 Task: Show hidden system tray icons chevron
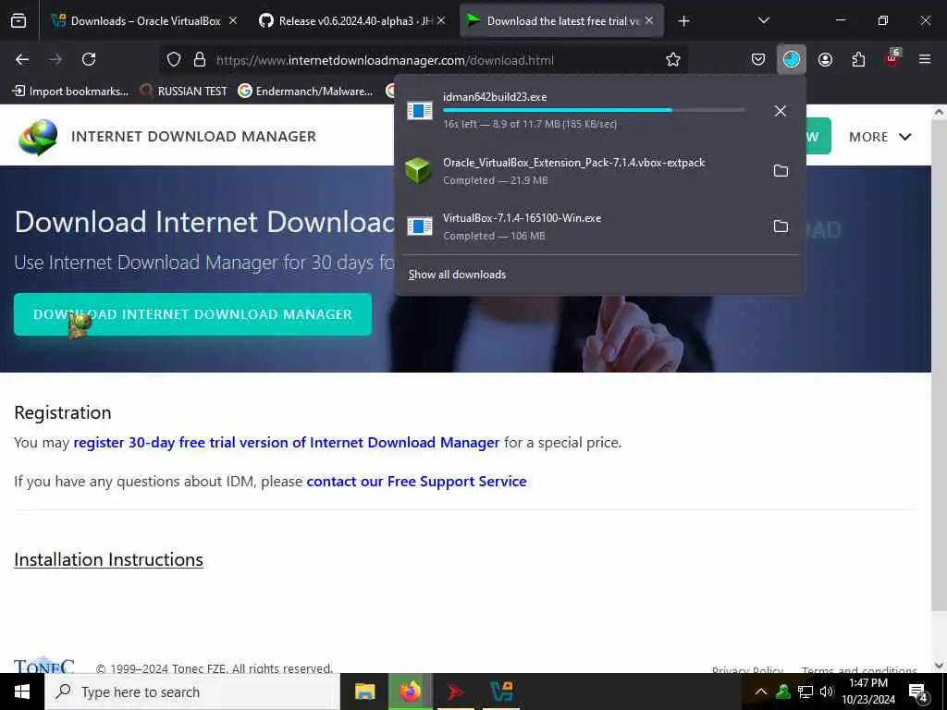click(x=761, y=692)
